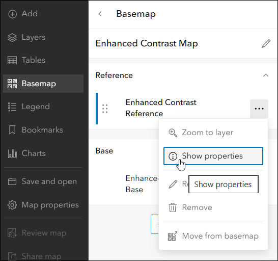Screen dimensions: 278x261
Task: Open the Charts bar-graph icon
Action: tap(12, 153)
